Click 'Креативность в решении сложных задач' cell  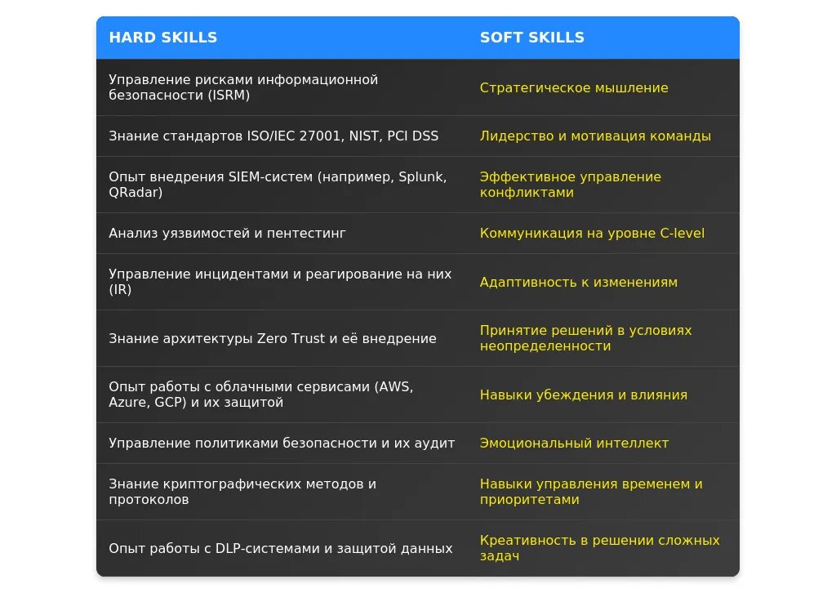pyautogui.click(x=603, y=548)
